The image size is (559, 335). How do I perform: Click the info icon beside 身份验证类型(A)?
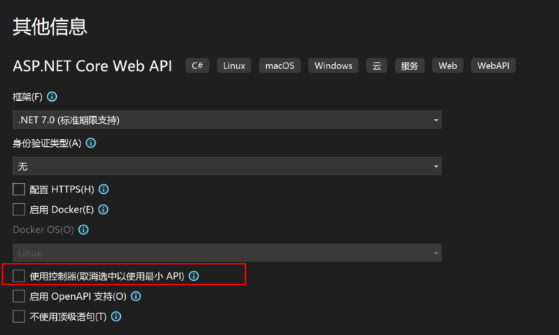coord(91,143)
